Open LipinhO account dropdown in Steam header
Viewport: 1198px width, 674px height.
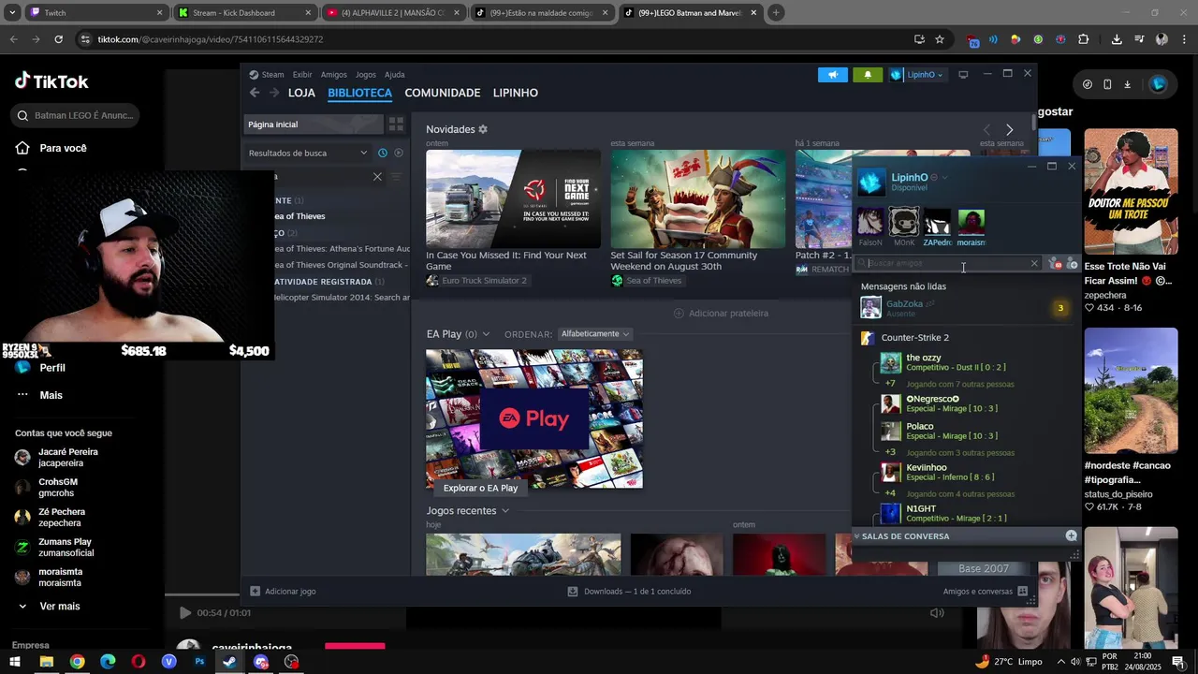click(x=916, y=75)
